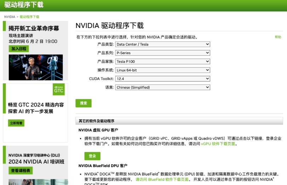Open the 产品类型 dropdown showing Data Center / Tesla
Image resolution: width=287 pixels, height=185 pixels.
[162, 44]
